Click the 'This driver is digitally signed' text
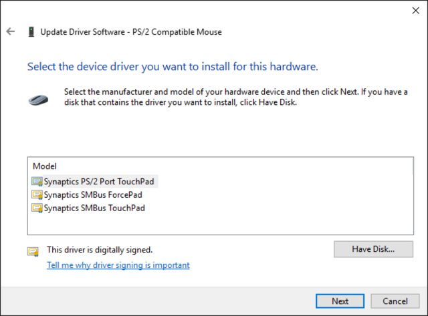The image size is (428, 316). pyautogui.click(x=100, y=250)
